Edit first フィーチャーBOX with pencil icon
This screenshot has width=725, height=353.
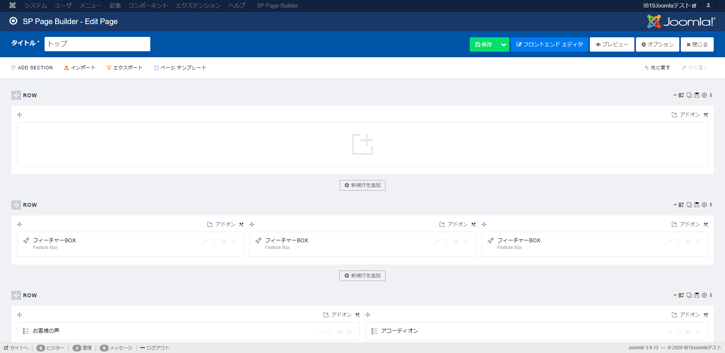[205, 242]
